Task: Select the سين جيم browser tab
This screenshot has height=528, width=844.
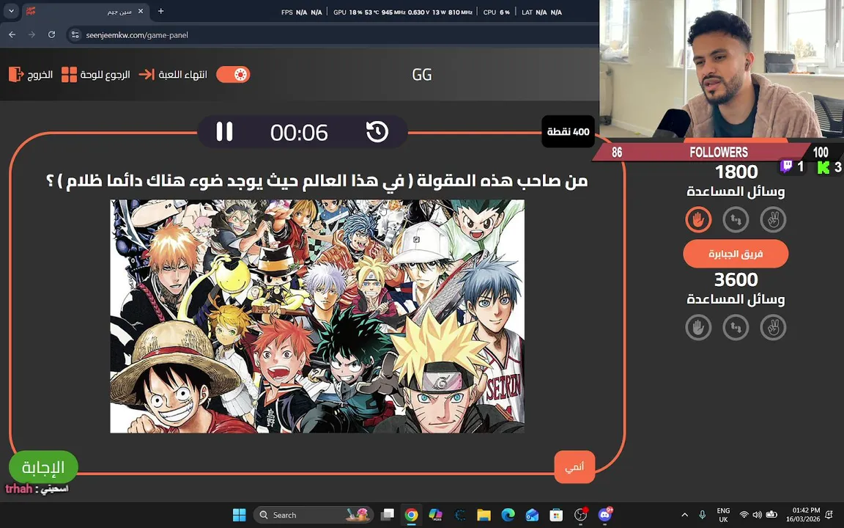Action: (86, 12)
